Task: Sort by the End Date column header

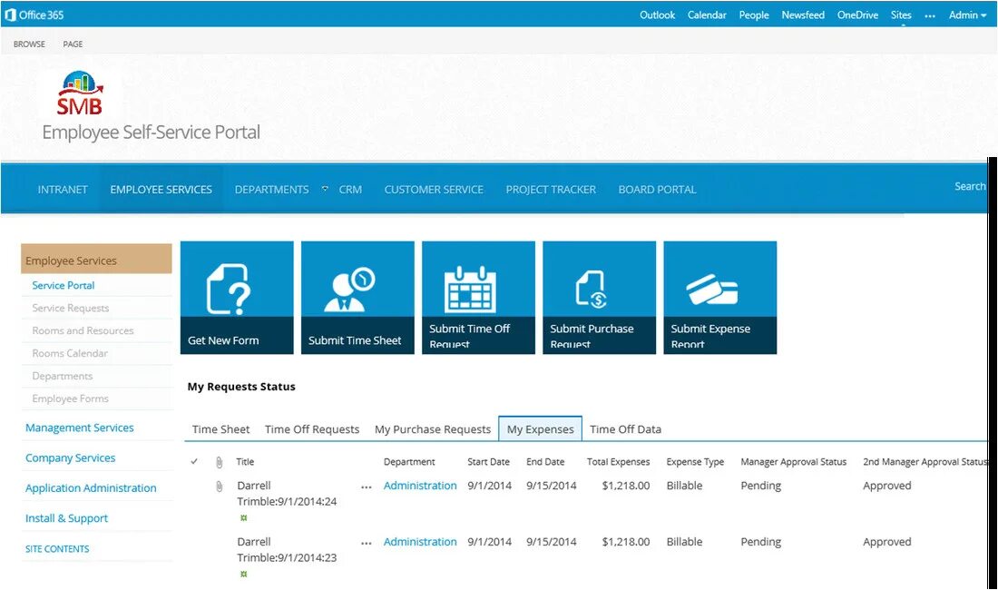Action: click(545, 461)
